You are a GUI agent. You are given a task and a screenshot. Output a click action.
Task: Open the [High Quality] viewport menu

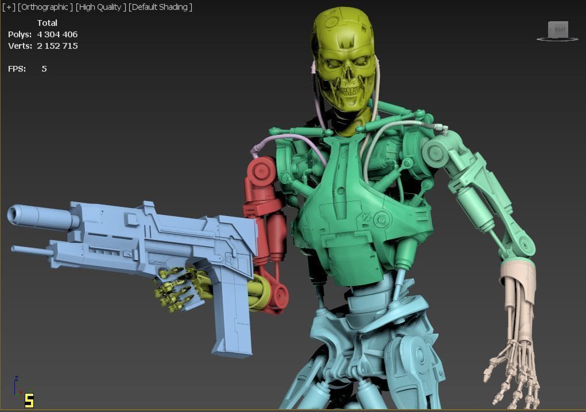point(101,7)
